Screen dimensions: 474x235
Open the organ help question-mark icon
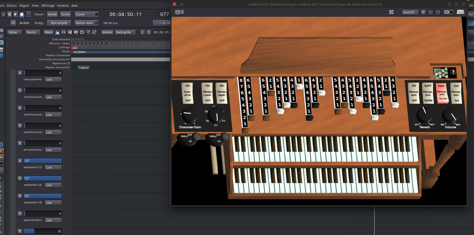(453, 72)
